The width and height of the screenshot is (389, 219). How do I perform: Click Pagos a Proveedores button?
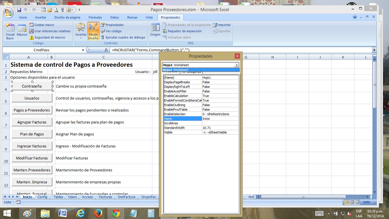click(x=32, y=110)
